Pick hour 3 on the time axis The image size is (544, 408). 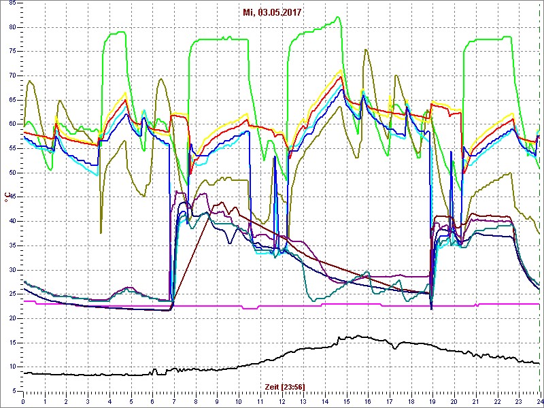coord(88,401)
